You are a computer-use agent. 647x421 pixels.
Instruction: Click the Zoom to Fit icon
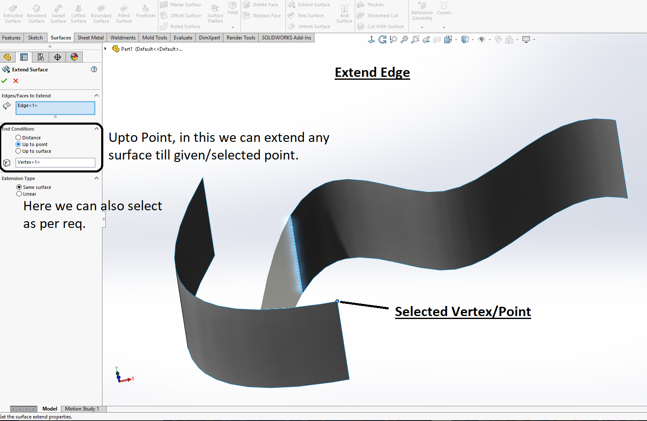click(x=404, y=39)
